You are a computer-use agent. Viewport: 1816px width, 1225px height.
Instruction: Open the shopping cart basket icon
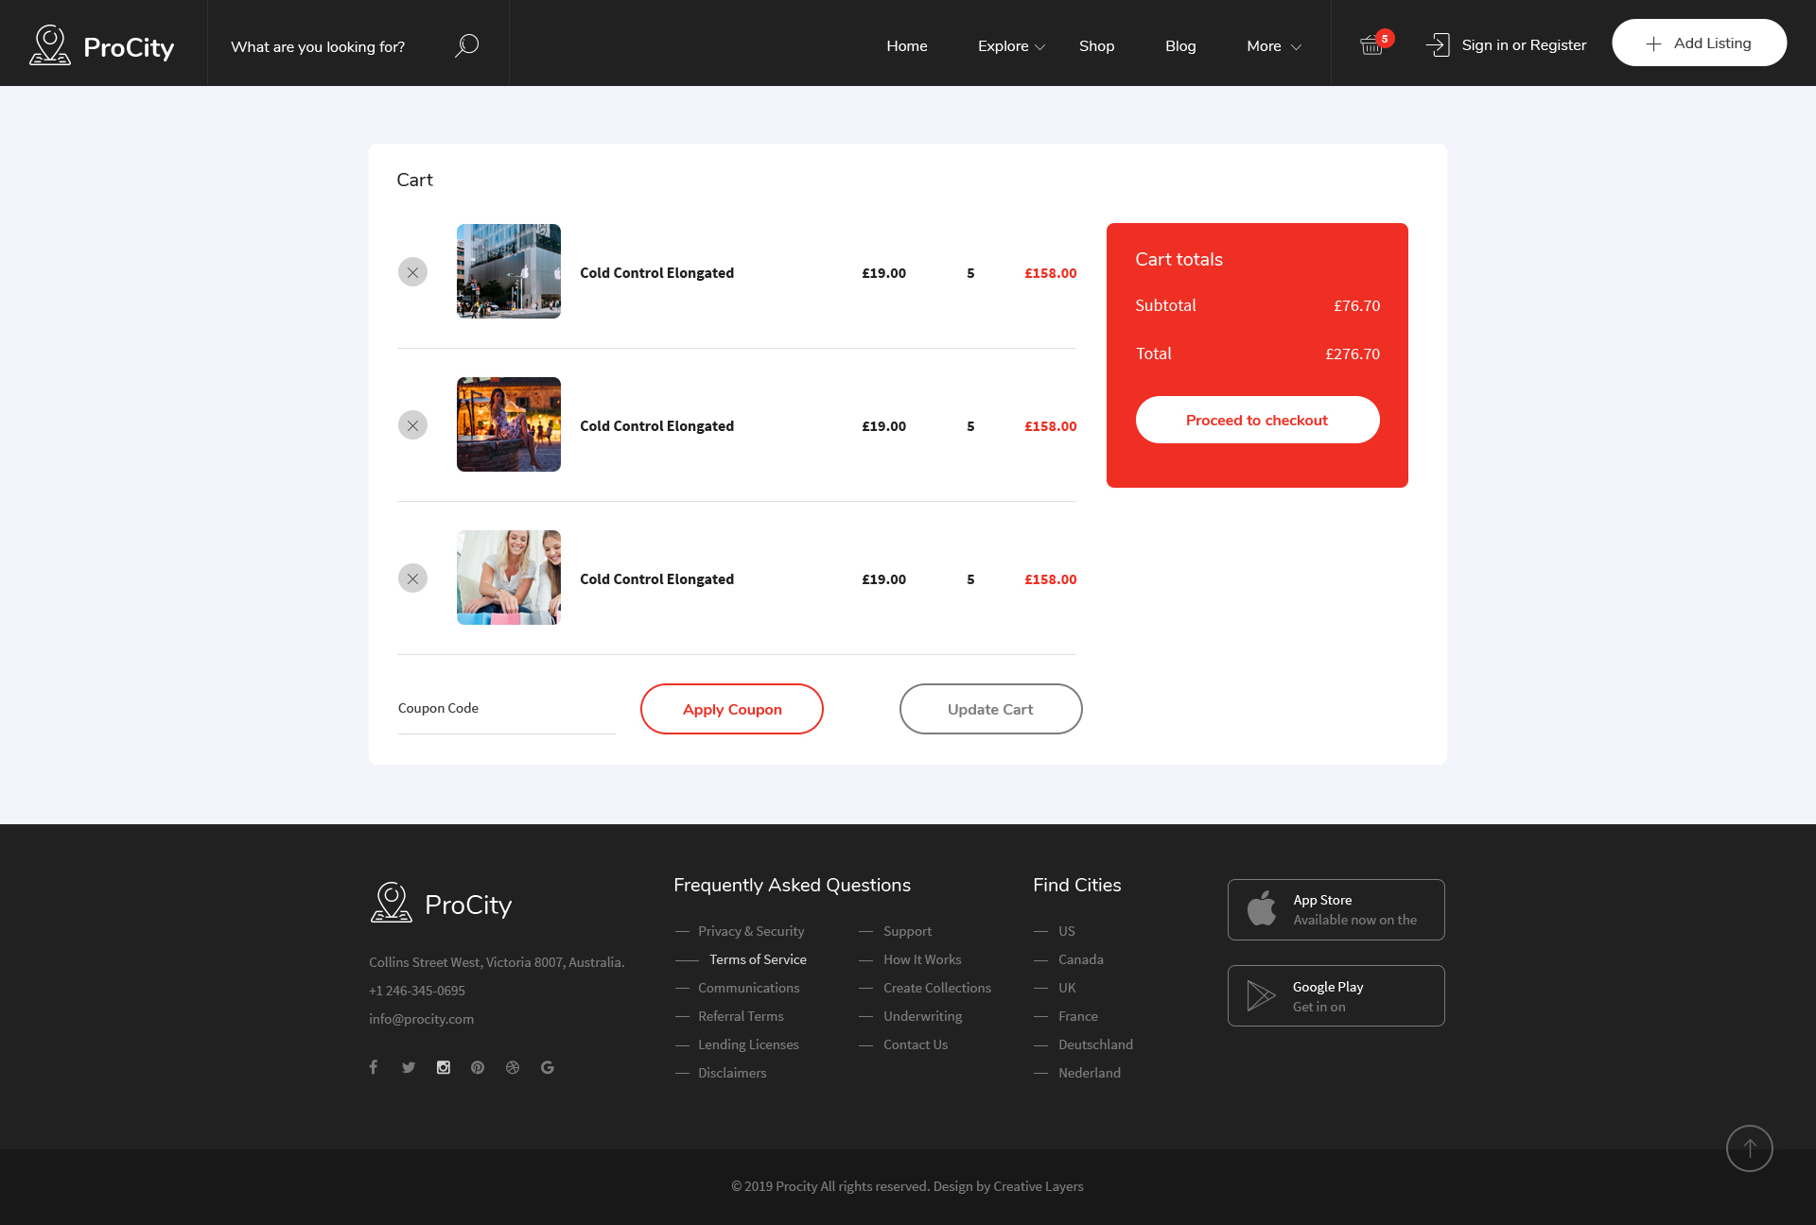[1371, 44]
